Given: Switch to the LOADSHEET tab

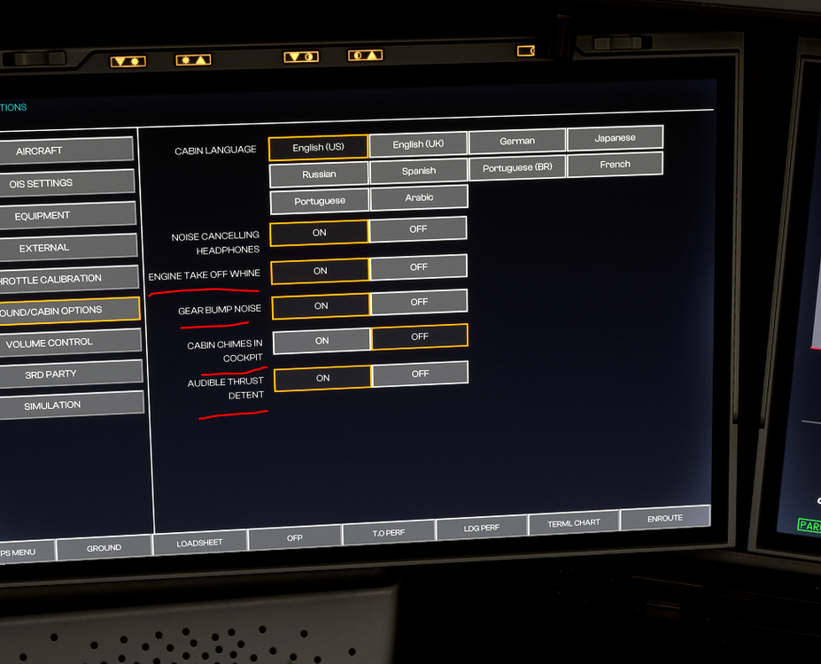Looking at the screenshot, I should 201,543.
